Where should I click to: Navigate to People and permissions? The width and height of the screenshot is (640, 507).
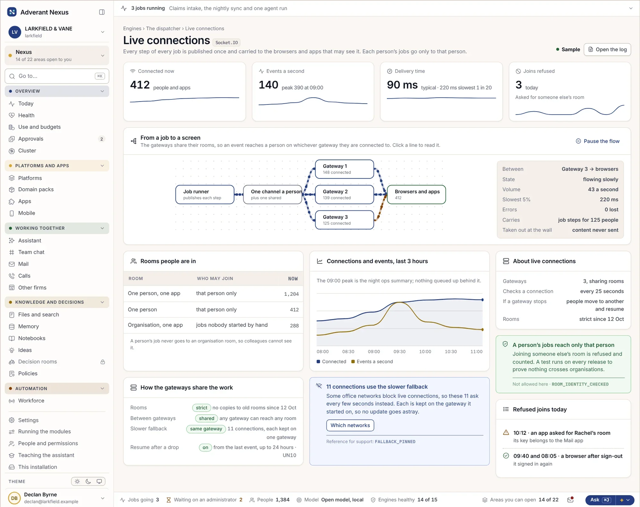tap(57, 443)
